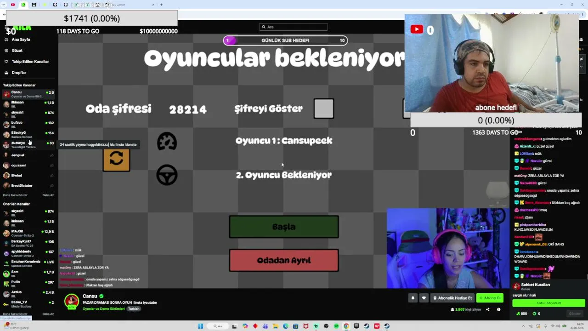The width and height of the screenshot is (588, 331).
Task: Click the share icon under the stream
Action: pos(488,309)
